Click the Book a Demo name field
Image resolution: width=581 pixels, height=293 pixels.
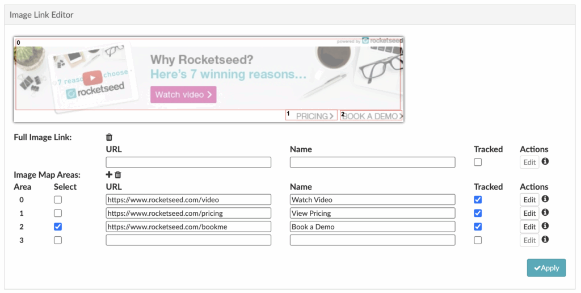372,227
